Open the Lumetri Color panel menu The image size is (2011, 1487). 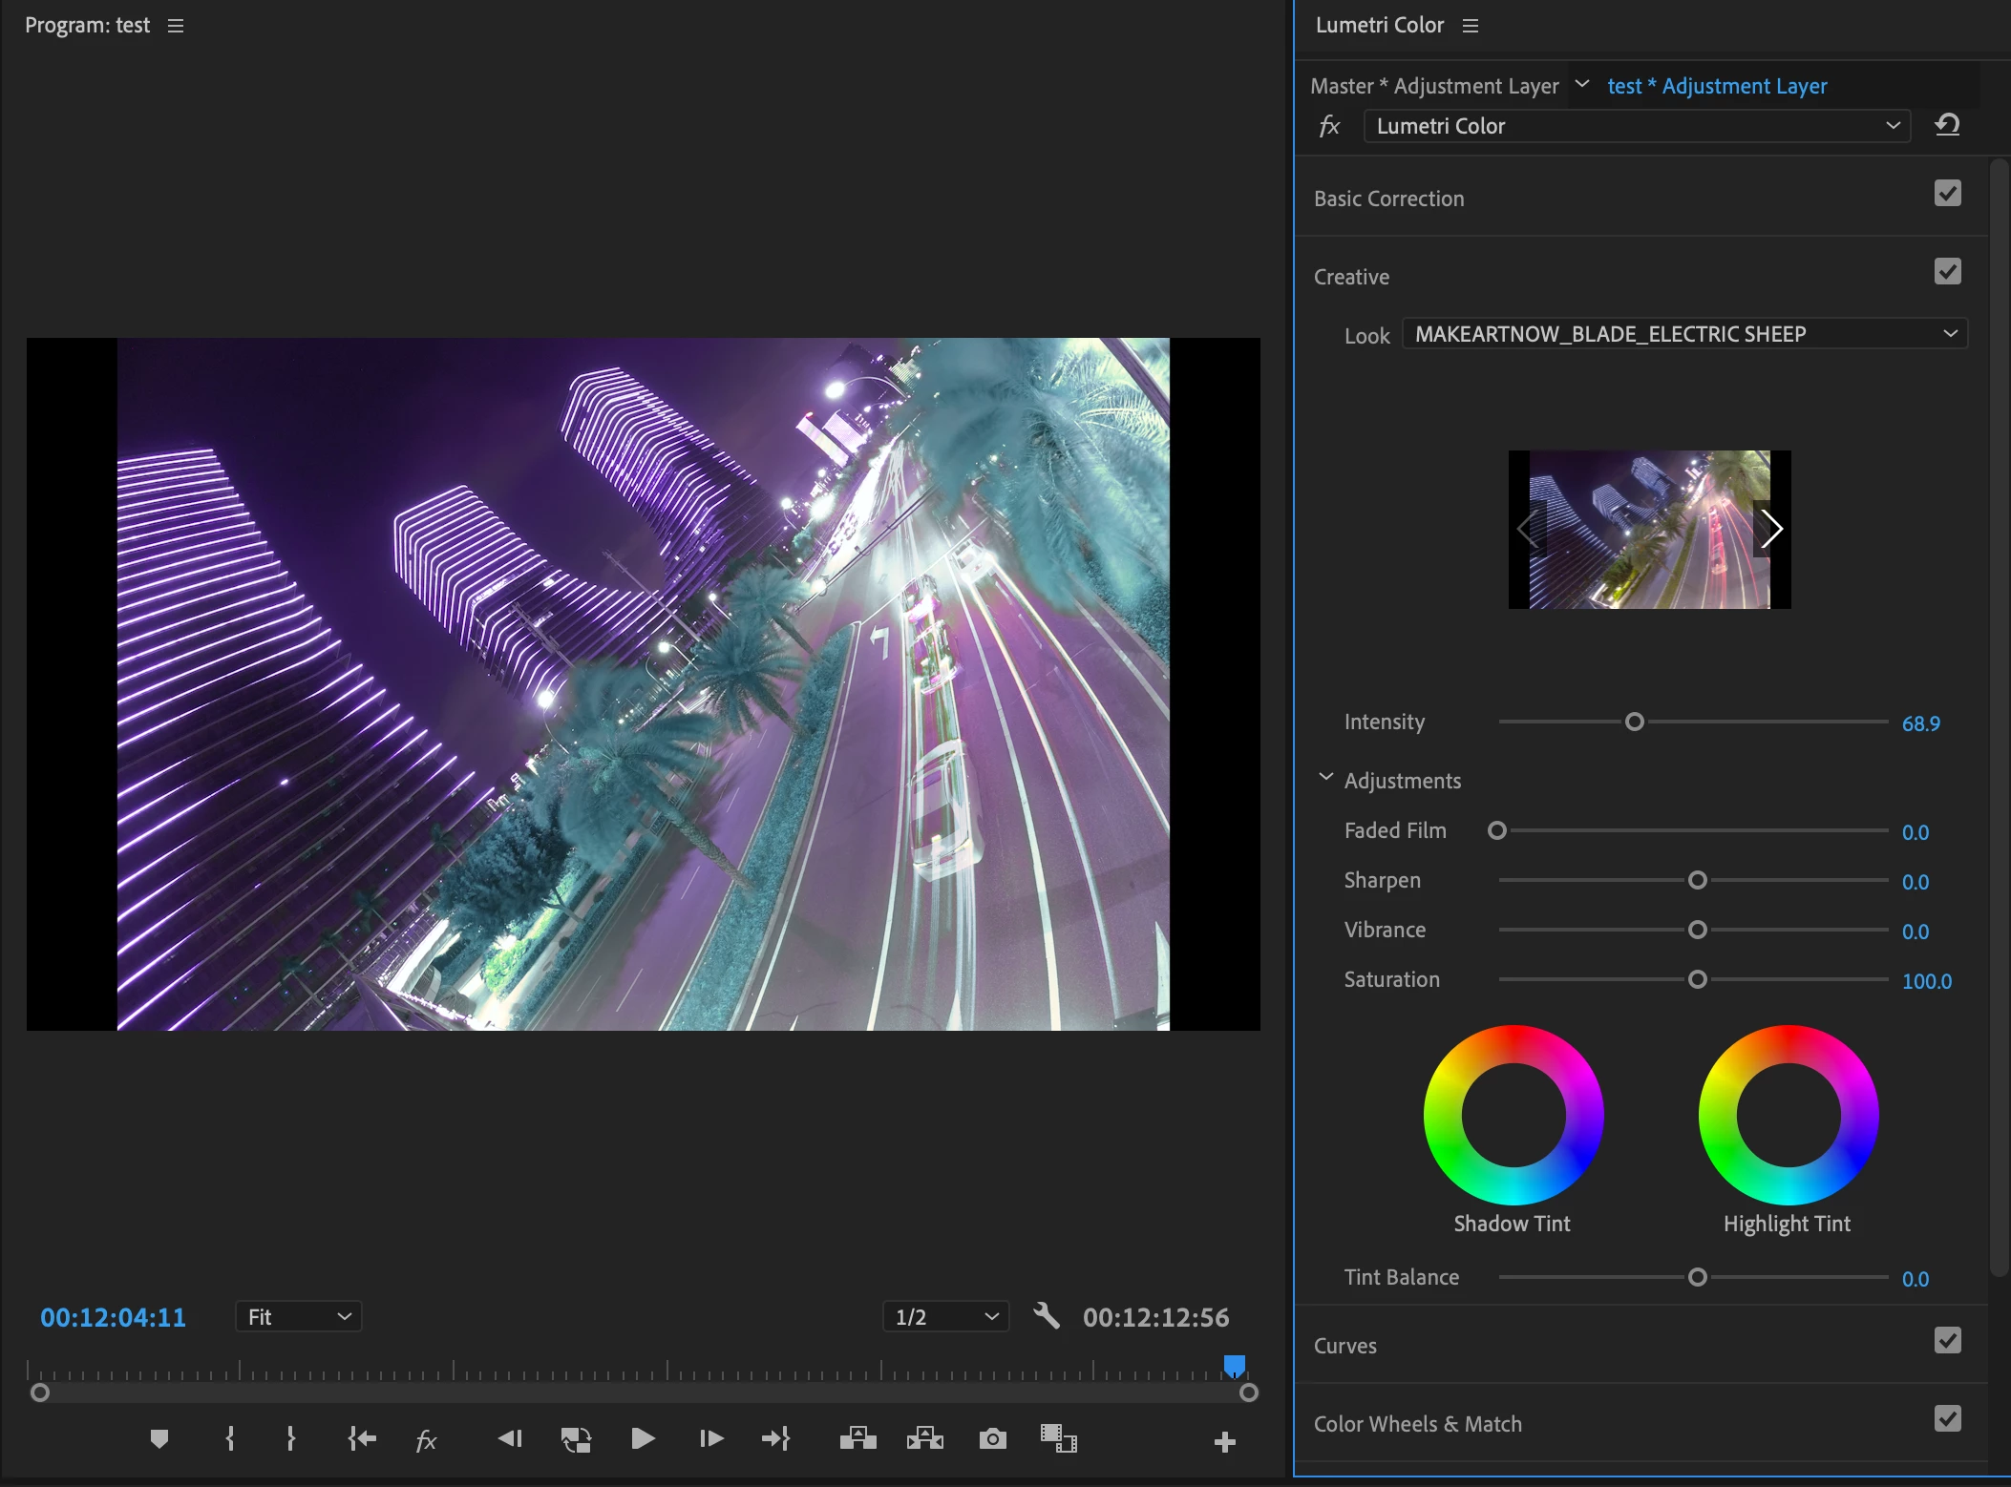(1471, 26)
